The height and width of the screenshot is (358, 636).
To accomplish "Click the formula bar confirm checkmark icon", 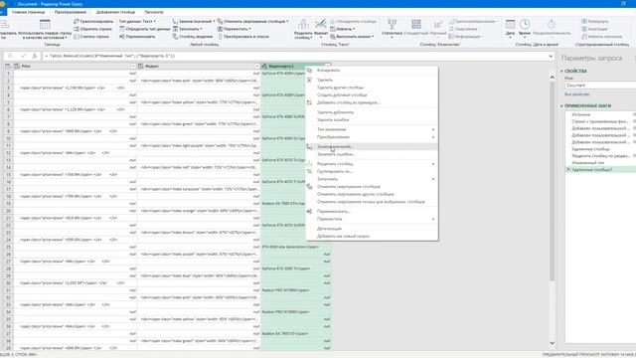I will pos(23,56).
